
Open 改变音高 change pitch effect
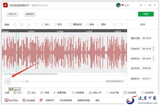(x=130, y=92)
